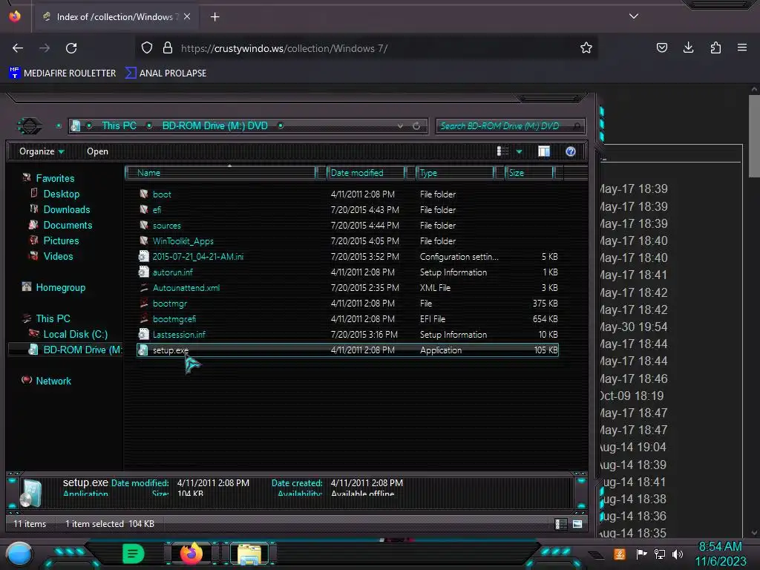Image resolution: width=760 pixels, height=570 pixels.
Task: Click This PC in the breadcrumb path
Action: [119, 125]
